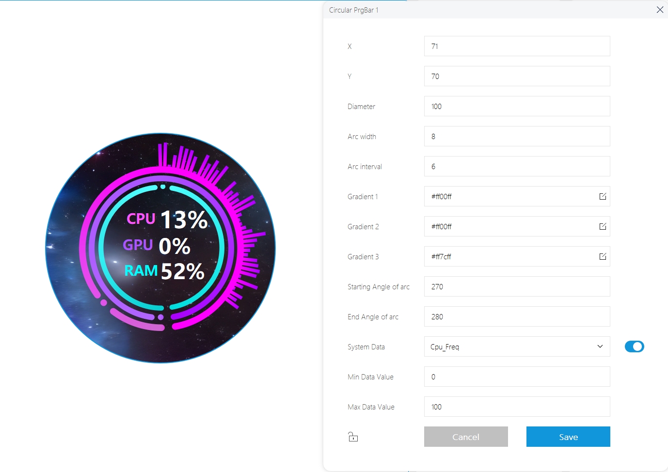Edit the Max Data Value field
The image size is (668, 472).
pos(517,407)
